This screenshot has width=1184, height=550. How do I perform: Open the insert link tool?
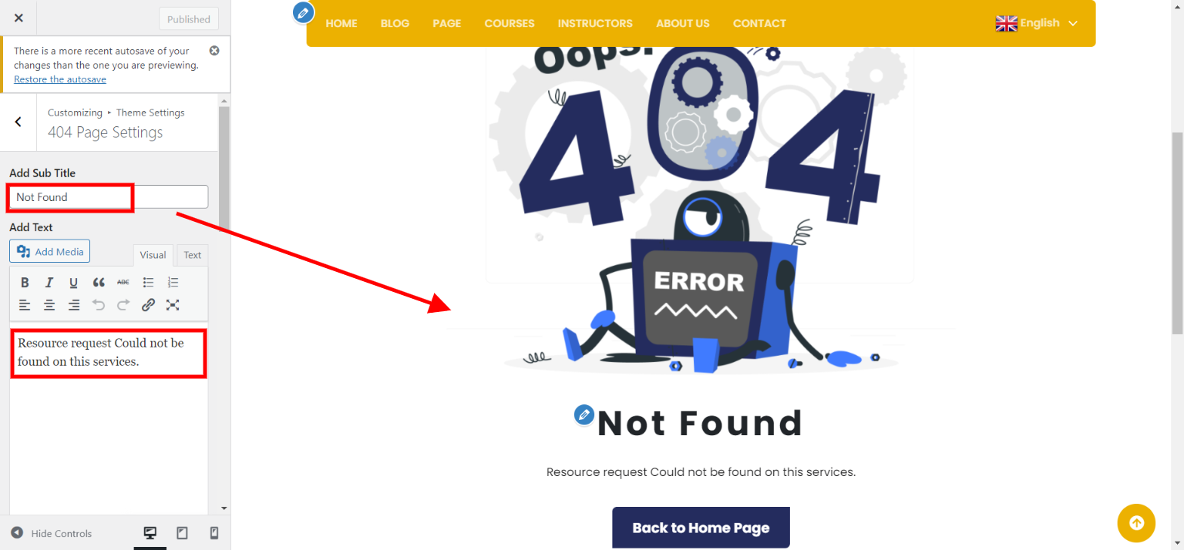coord(148,305)
